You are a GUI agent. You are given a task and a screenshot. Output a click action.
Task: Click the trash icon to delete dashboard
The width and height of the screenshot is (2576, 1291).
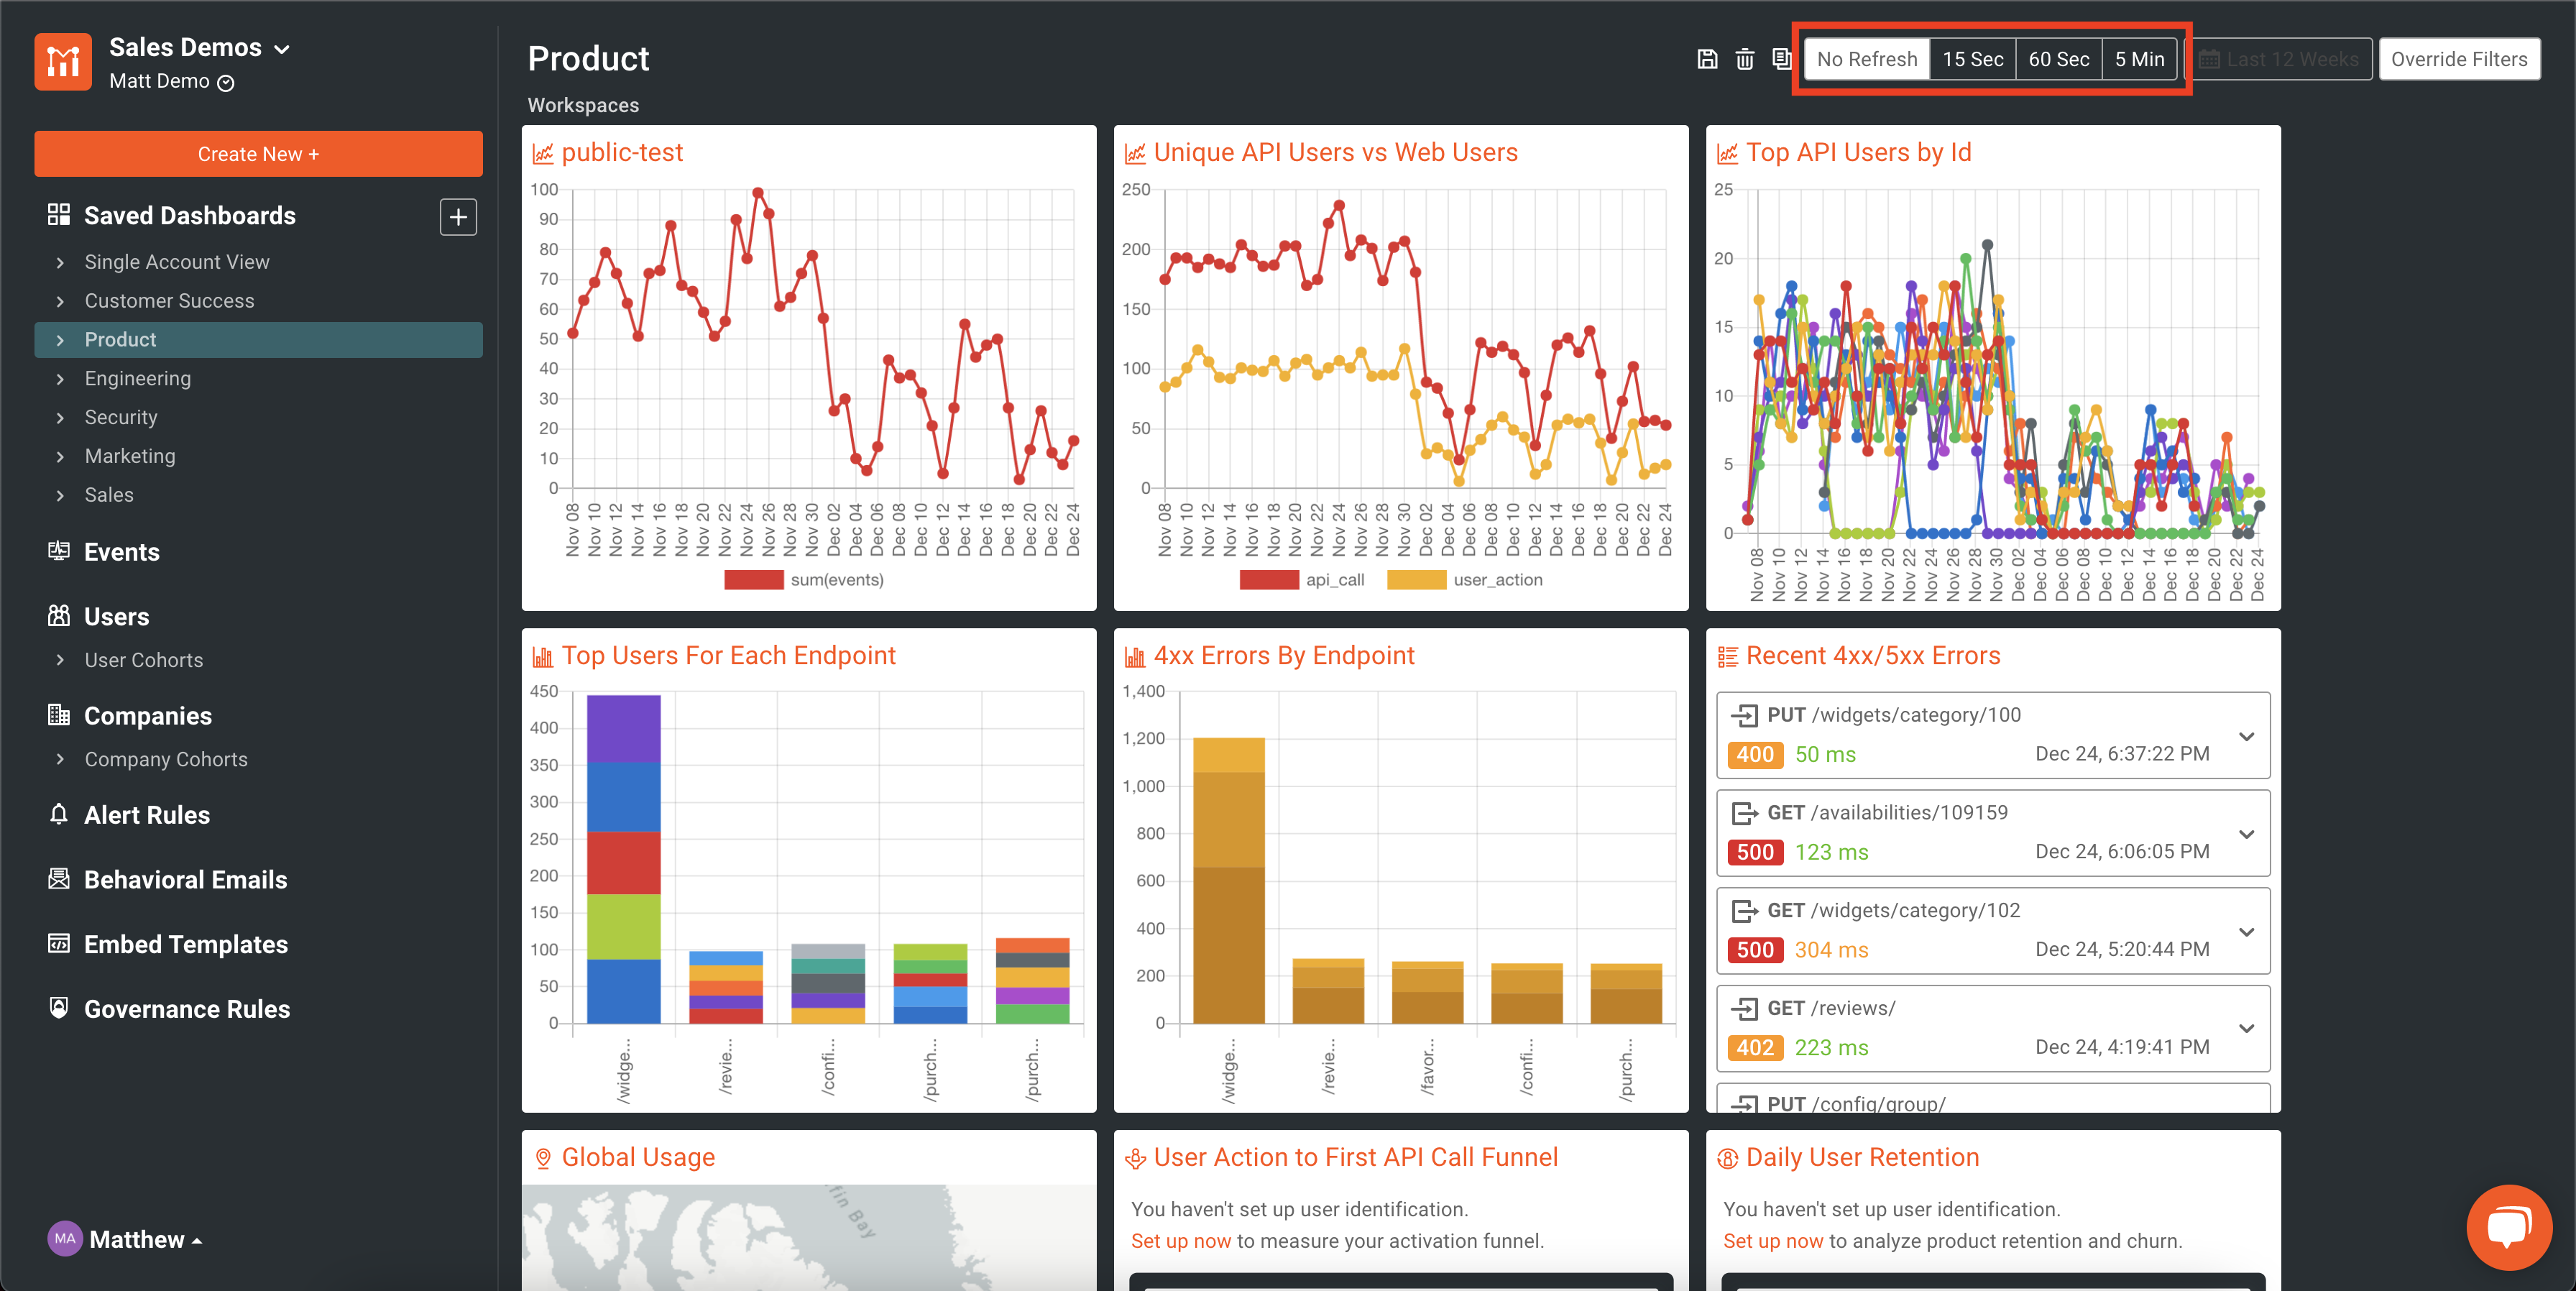click(1744, 59)
